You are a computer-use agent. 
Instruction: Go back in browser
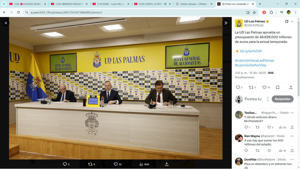tap(4, 12)
